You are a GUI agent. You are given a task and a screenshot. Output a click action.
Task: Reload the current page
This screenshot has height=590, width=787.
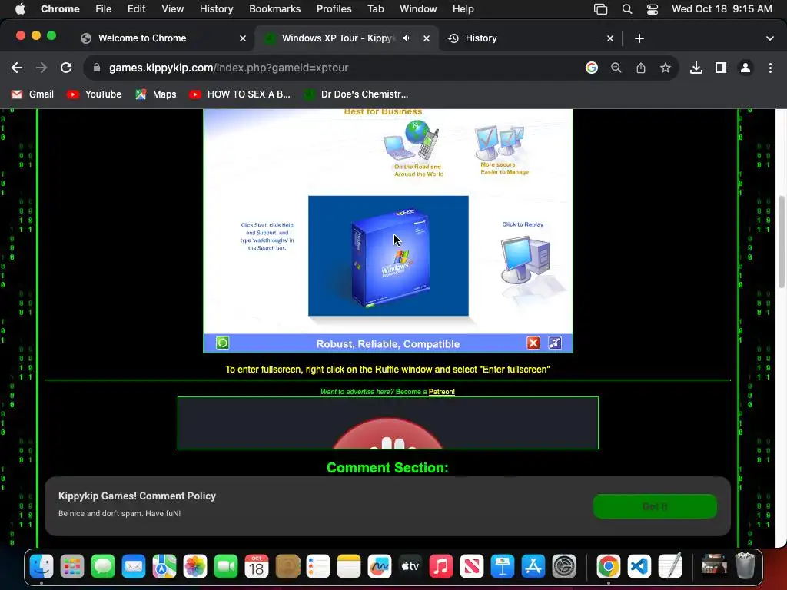66,68
